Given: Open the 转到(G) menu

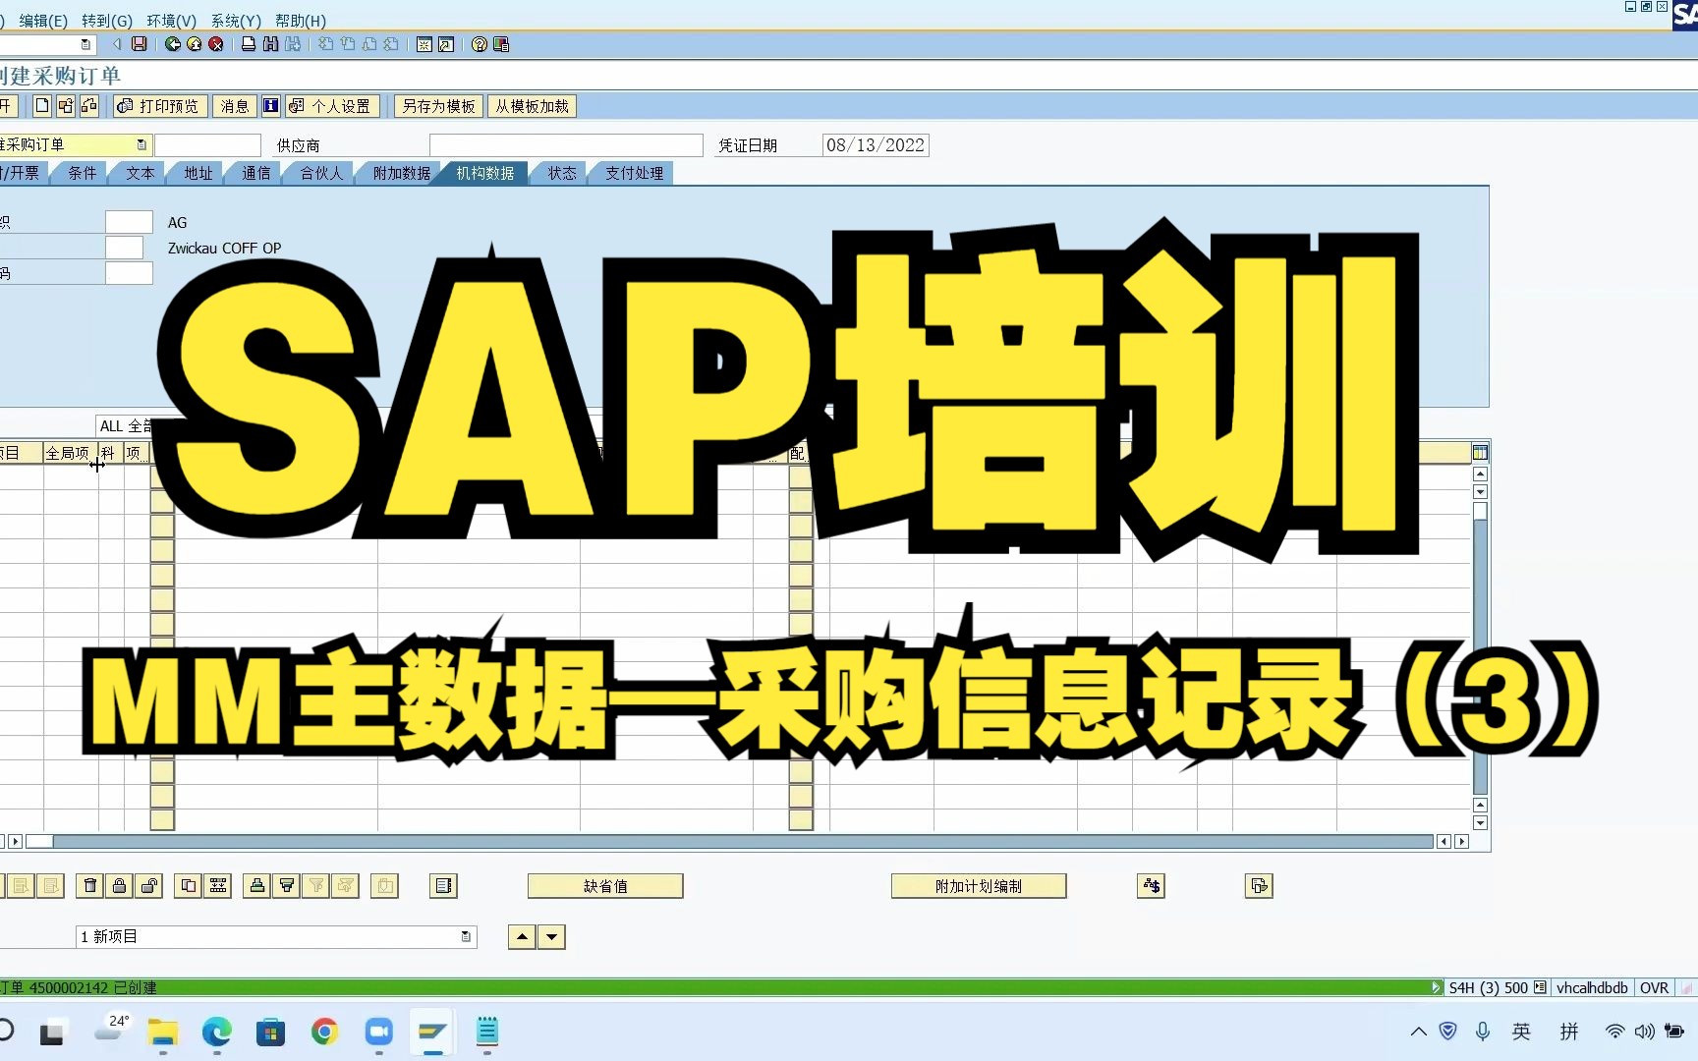Looking at the screenshot, I should tap(107, 21).
